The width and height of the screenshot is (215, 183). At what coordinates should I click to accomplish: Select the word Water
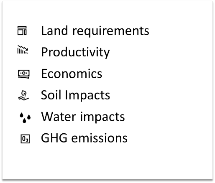click(x=59, y=117)
